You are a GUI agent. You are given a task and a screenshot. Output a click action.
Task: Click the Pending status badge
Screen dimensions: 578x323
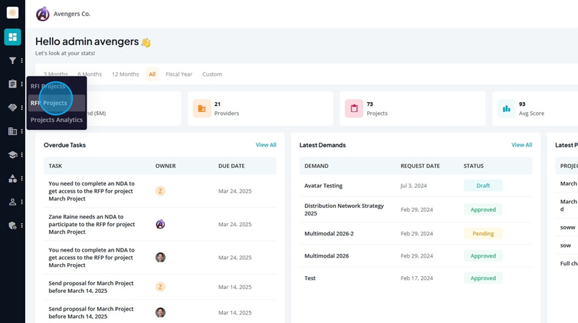pos(483,233)
